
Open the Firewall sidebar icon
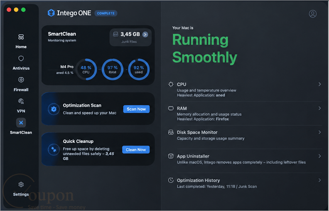(21, 79)
